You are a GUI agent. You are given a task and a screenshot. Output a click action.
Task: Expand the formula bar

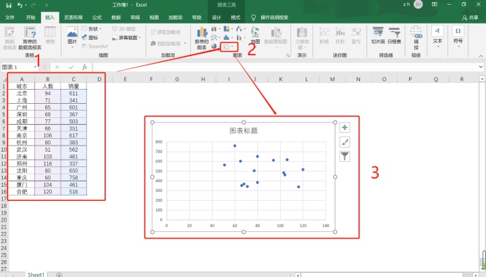(481, 67)
